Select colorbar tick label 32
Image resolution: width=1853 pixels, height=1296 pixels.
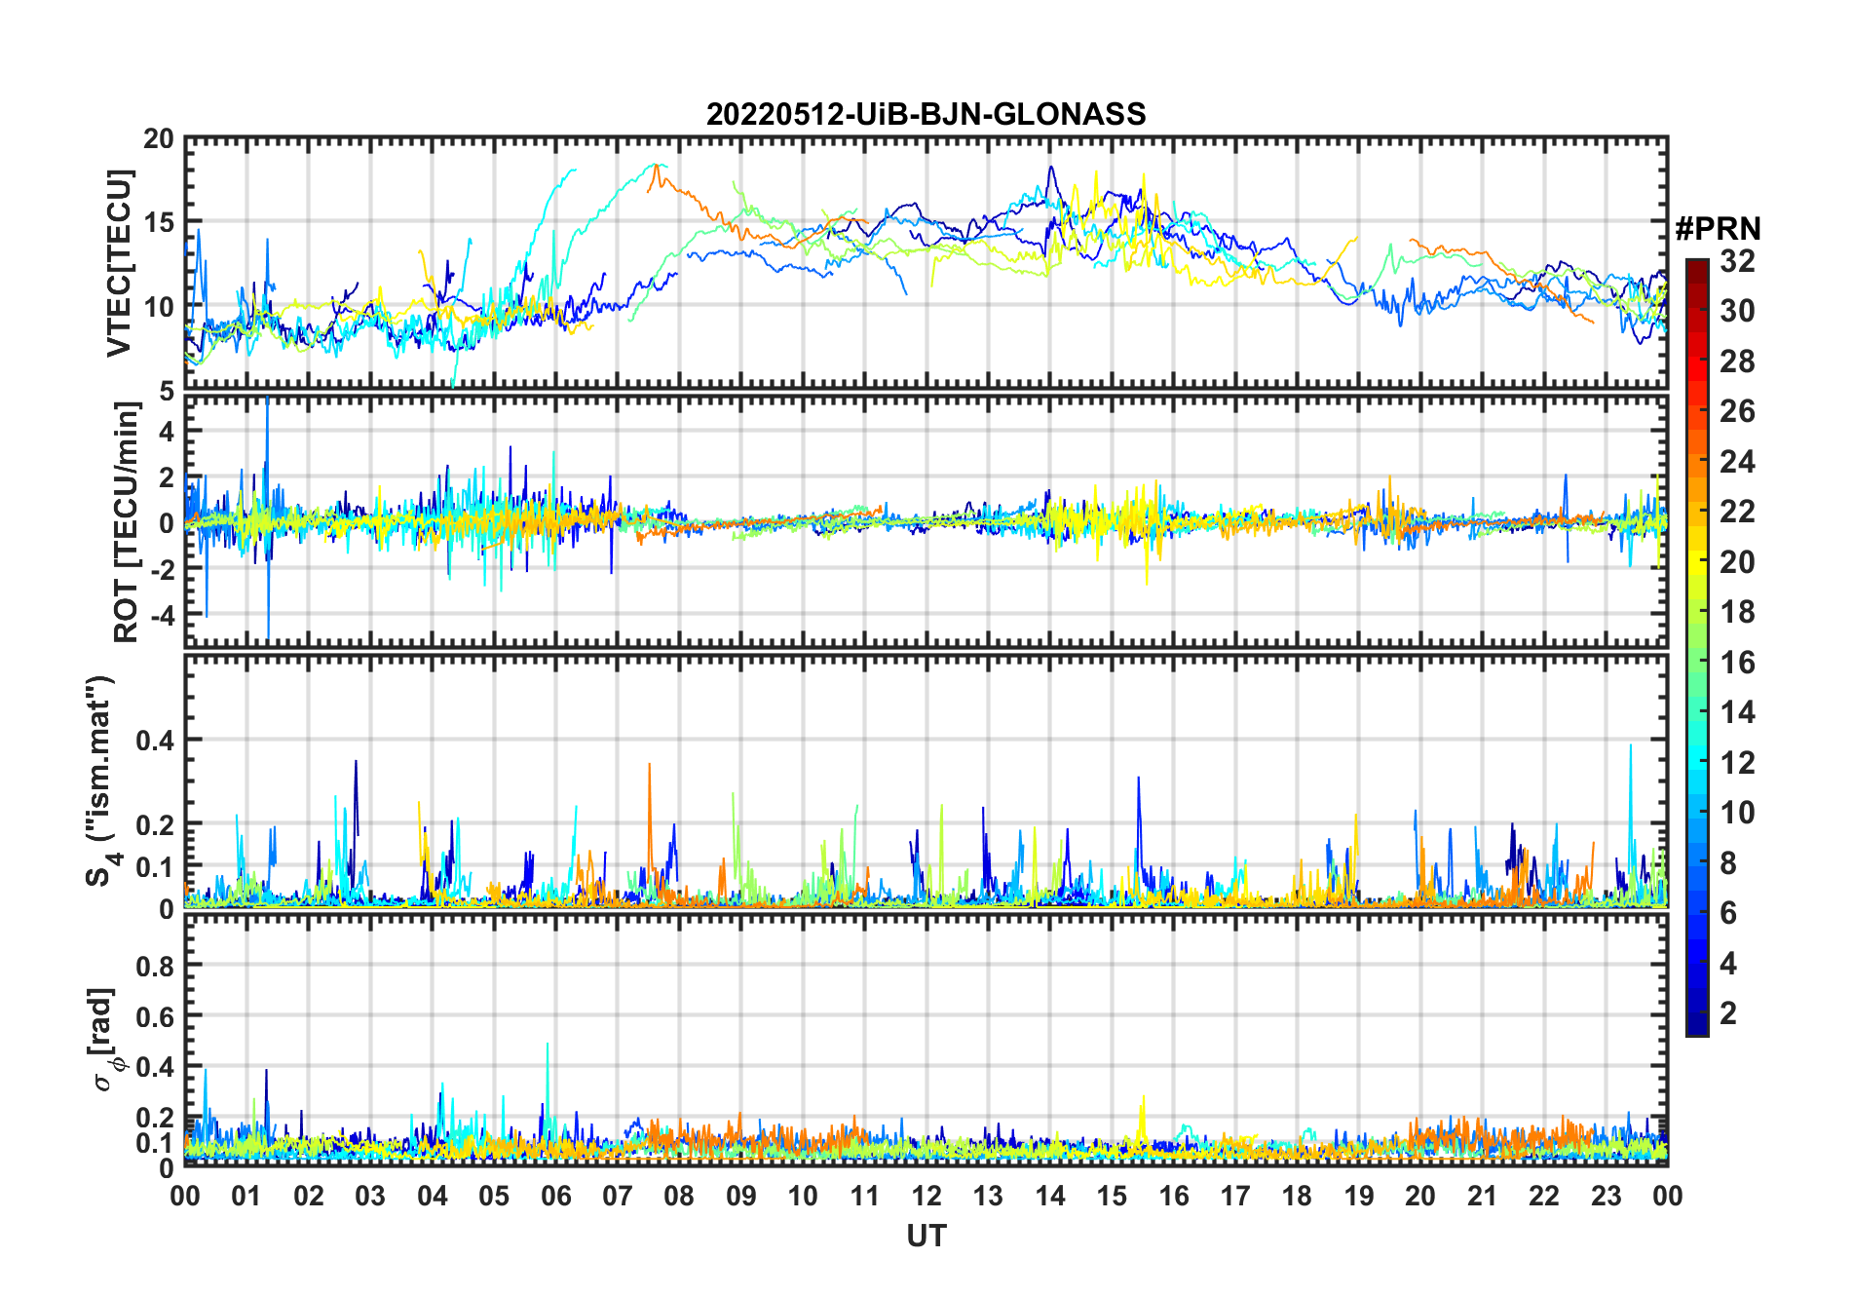tap(1737, 261)
